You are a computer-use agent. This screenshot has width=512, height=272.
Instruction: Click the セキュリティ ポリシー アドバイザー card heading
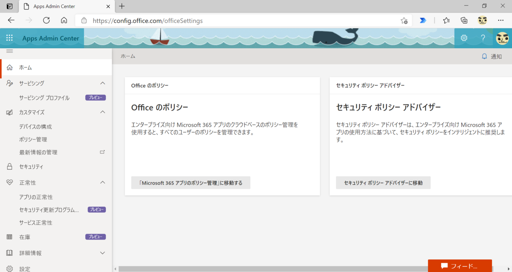pos(388,107)
